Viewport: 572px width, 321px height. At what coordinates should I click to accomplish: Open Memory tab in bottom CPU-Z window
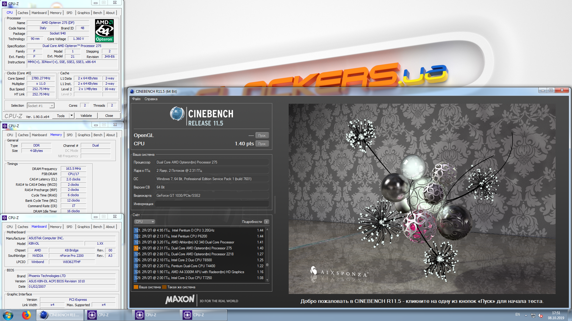click(x=56, y=227)
